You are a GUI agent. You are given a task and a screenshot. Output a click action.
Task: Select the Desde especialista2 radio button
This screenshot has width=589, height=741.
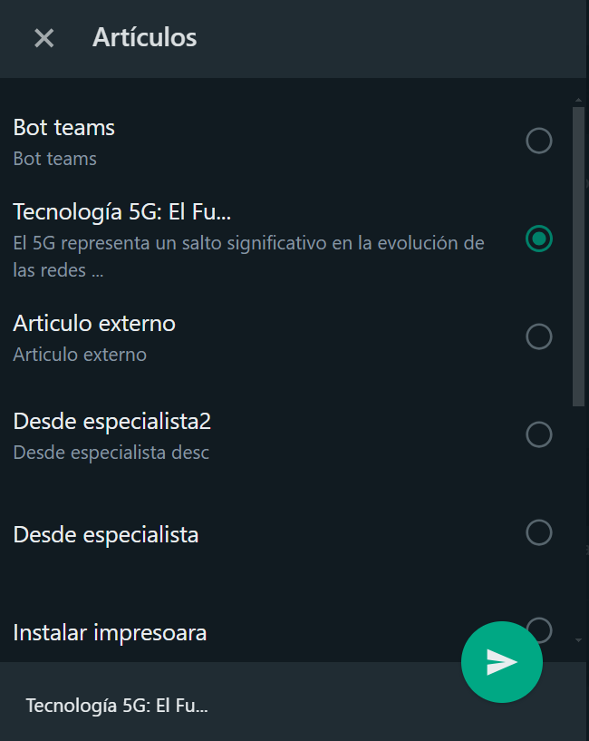(539, 434)
